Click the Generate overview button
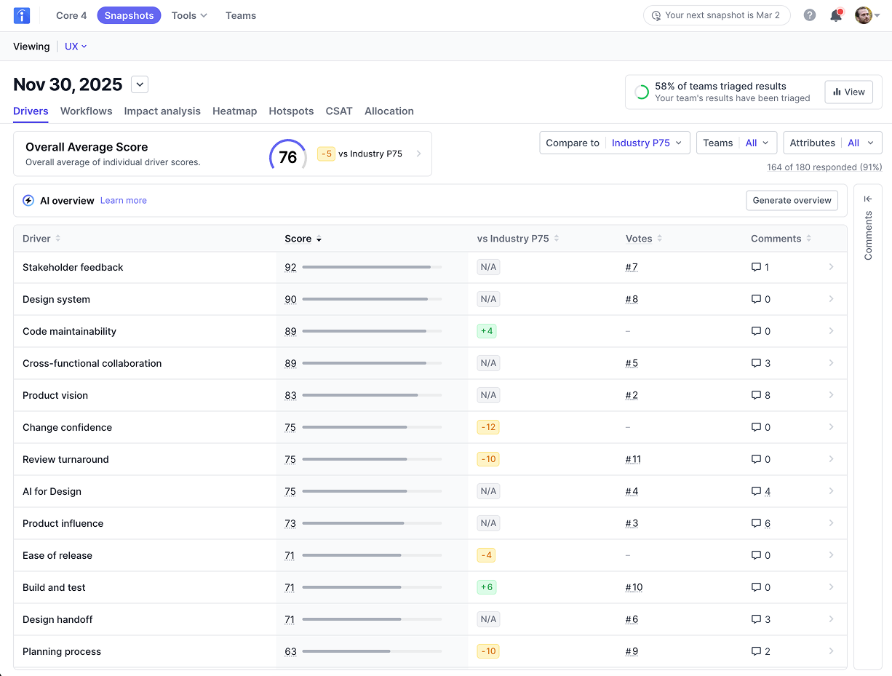Image resolution: width=892 pixels, height=676 pixels. click(792, 201)
